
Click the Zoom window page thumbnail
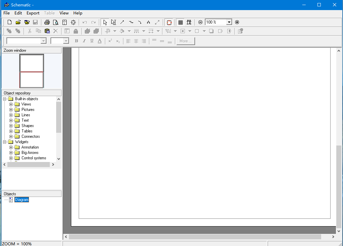pyautogui.click(x=32, y=71)
